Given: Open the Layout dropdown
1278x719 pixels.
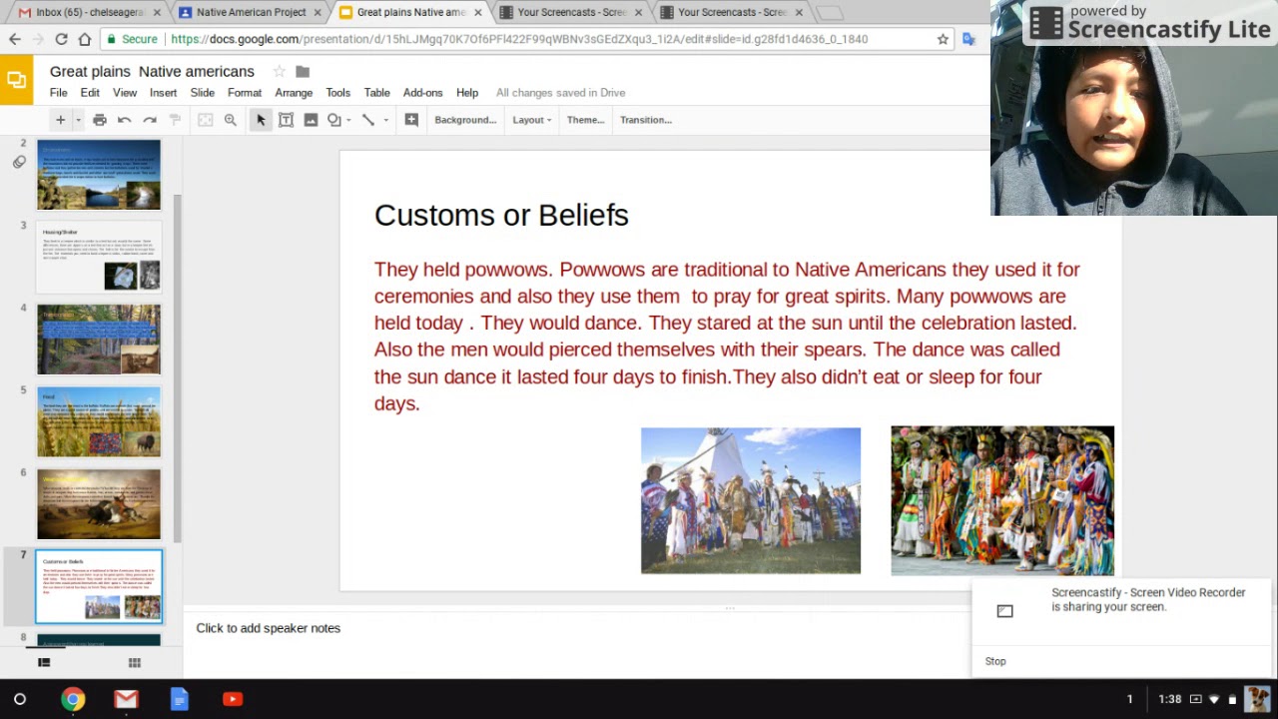Looking at the screenshot, I should pyautogui.click(x=531, y=120).
